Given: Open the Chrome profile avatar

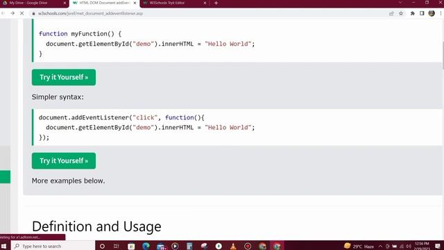Looking at the screenshot, I should click(432, 13).
